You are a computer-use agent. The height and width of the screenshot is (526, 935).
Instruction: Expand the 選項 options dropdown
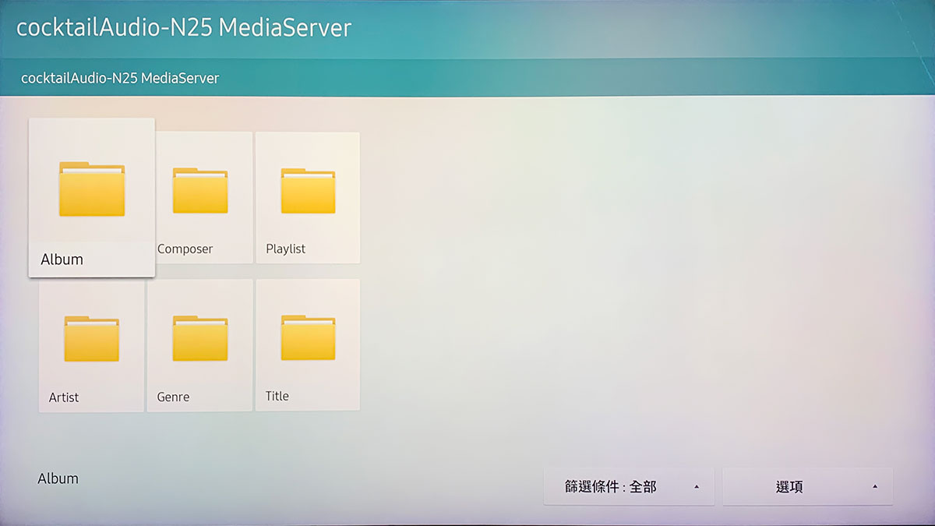coord(789,487)
